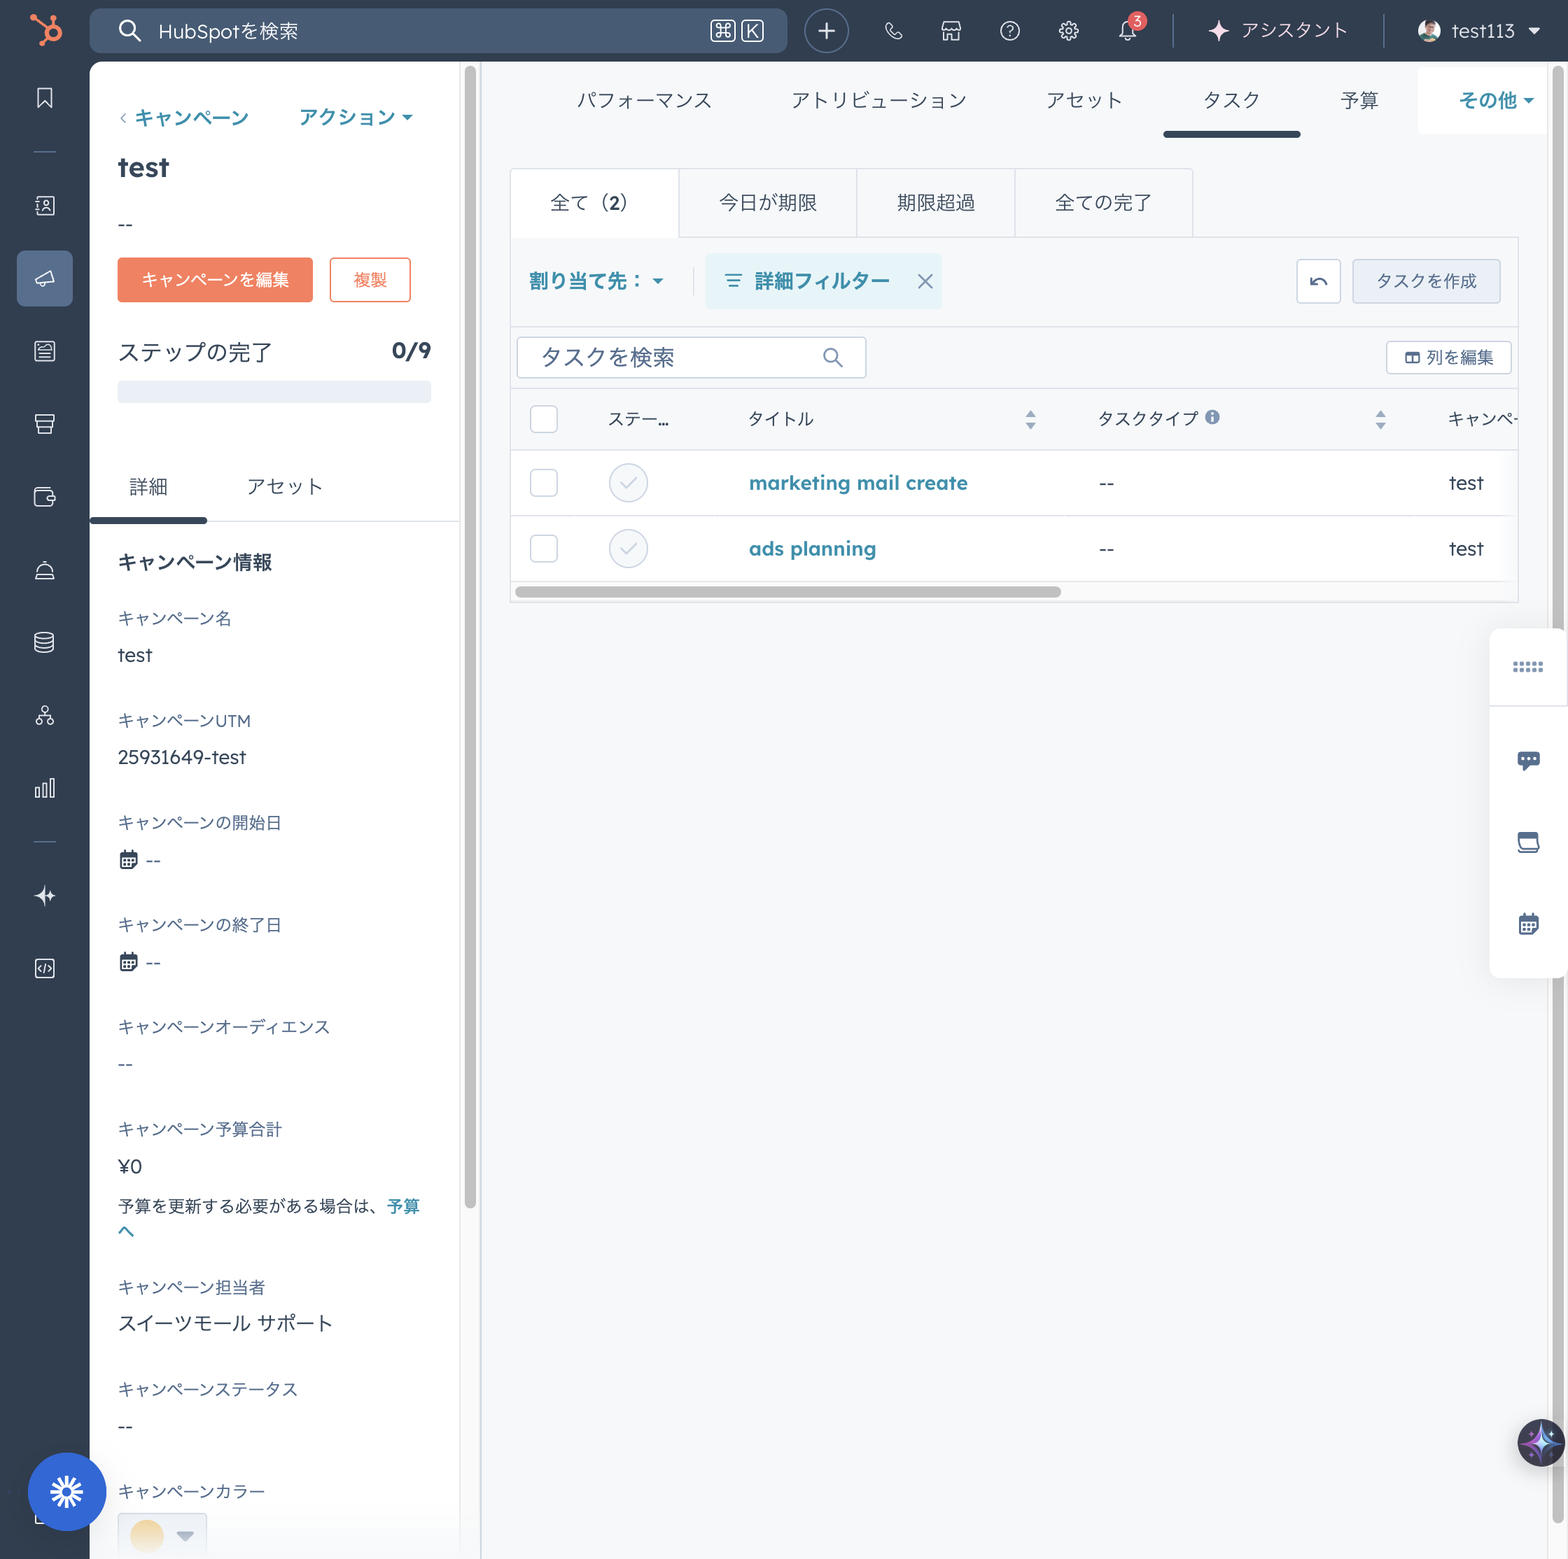This screenshot has height=1559, width=1568.
Task: Tick the select-all tasks header checkbox
Action: click(543, 418)
